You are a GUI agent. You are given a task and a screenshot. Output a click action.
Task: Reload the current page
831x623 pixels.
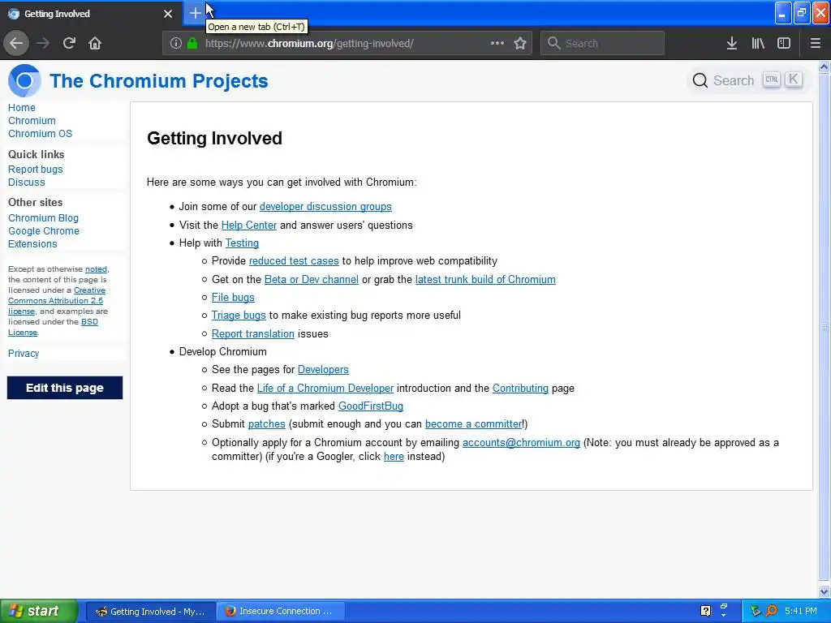click(x=69, y=43)
